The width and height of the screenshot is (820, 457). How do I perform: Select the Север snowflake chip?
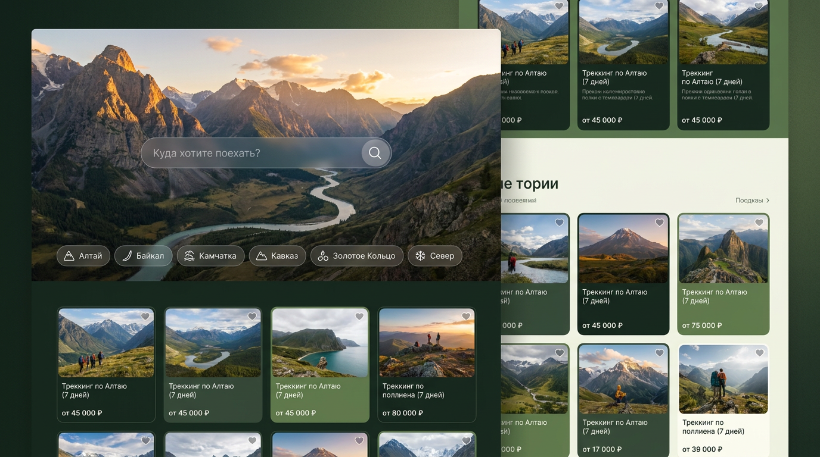click(x=435, y=256)
